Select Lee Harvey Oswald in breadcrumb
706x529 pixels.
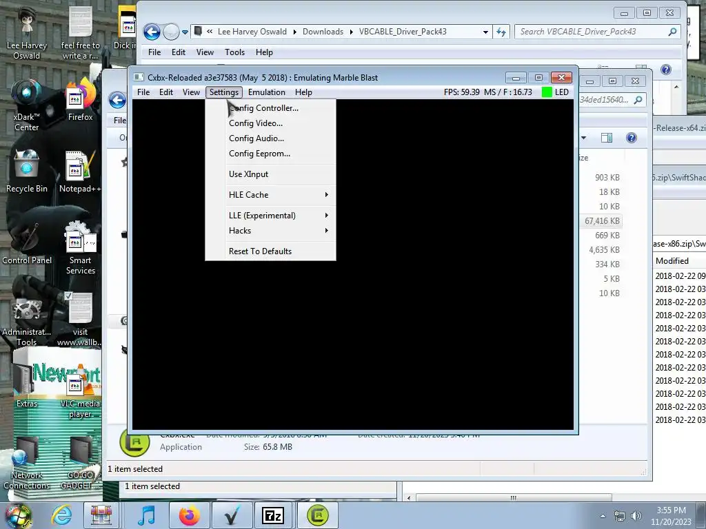click(252, 32)
